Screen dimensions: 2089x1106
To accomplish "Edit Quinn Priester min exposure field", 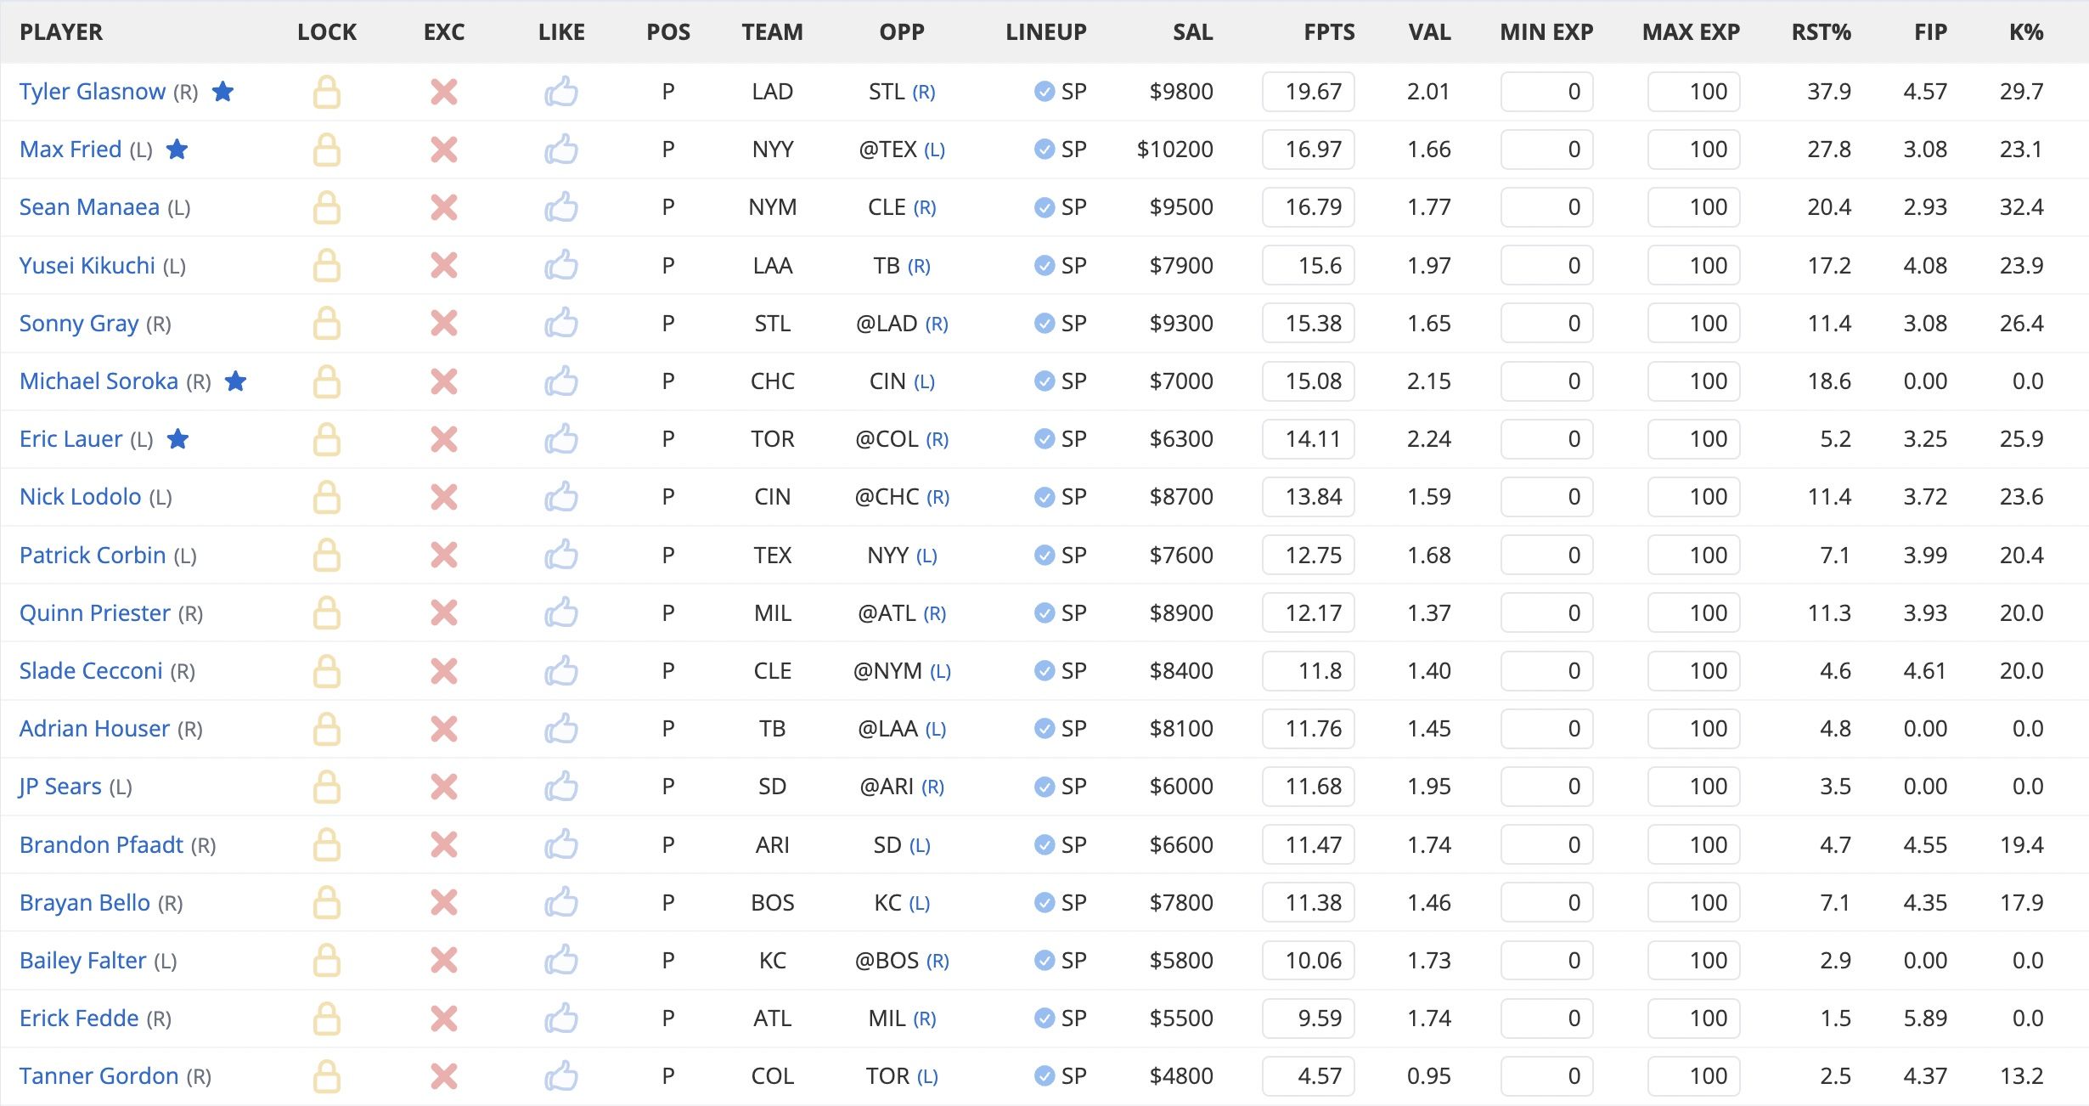I will point(1546,613).
